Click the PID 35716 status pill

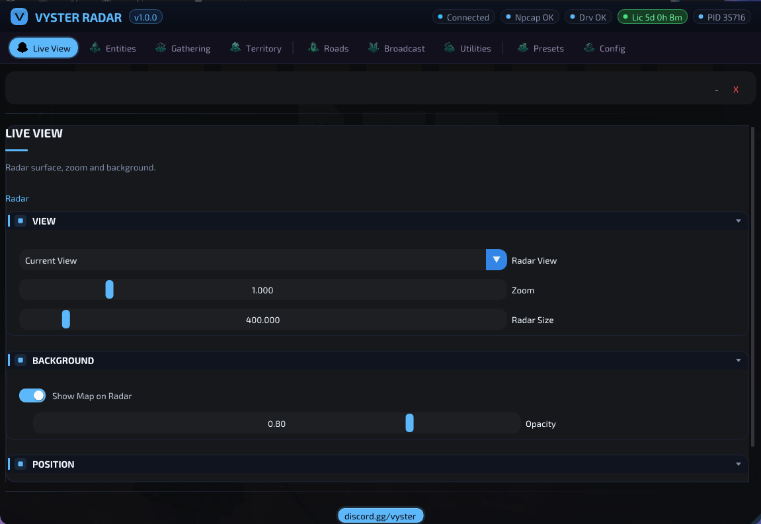(722, 17)
